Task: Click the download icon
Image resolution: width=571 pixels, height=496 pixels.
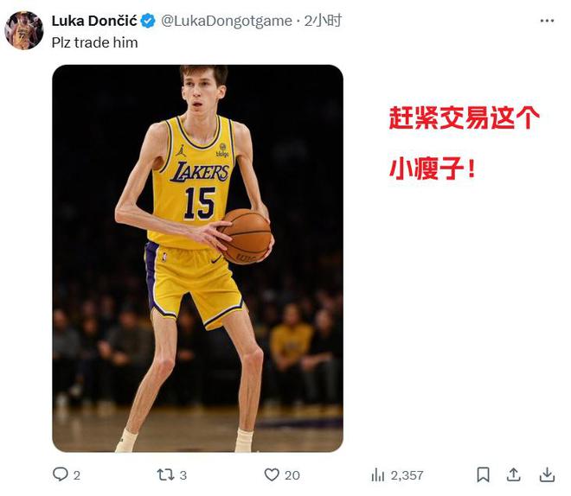Action: pos(547,474)
